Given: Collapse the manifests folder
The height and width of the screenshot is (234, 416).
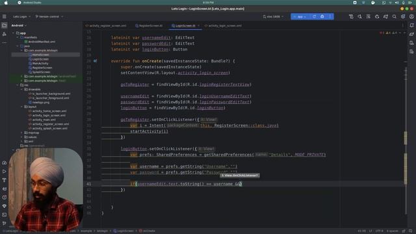Looking at the screenshot, I should [18, 38].
